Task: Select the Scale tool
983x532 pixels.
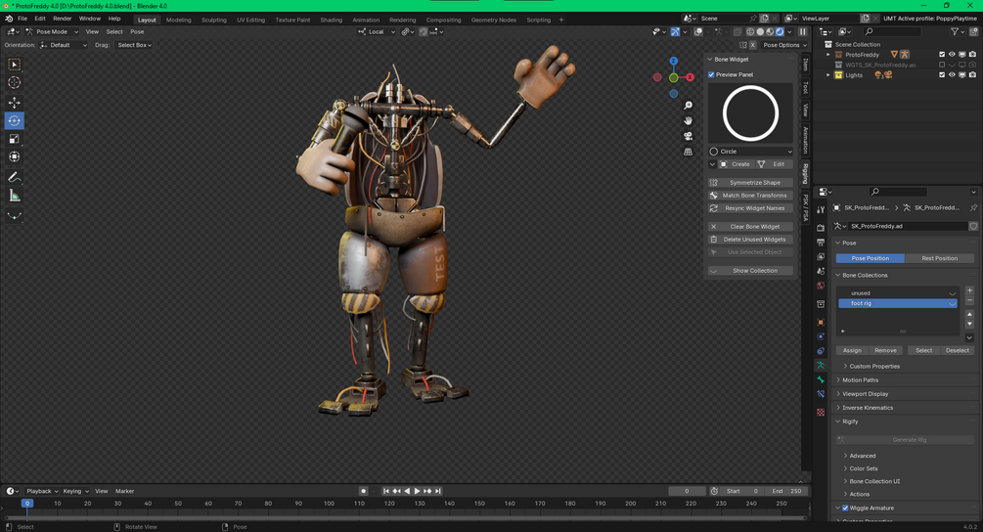Action: (14, 139)
